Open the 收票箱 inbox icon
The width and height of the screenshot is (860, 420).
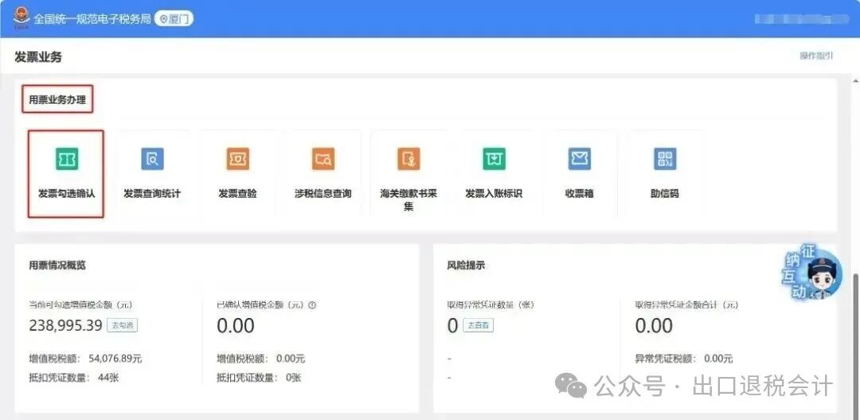click(579, 159)
